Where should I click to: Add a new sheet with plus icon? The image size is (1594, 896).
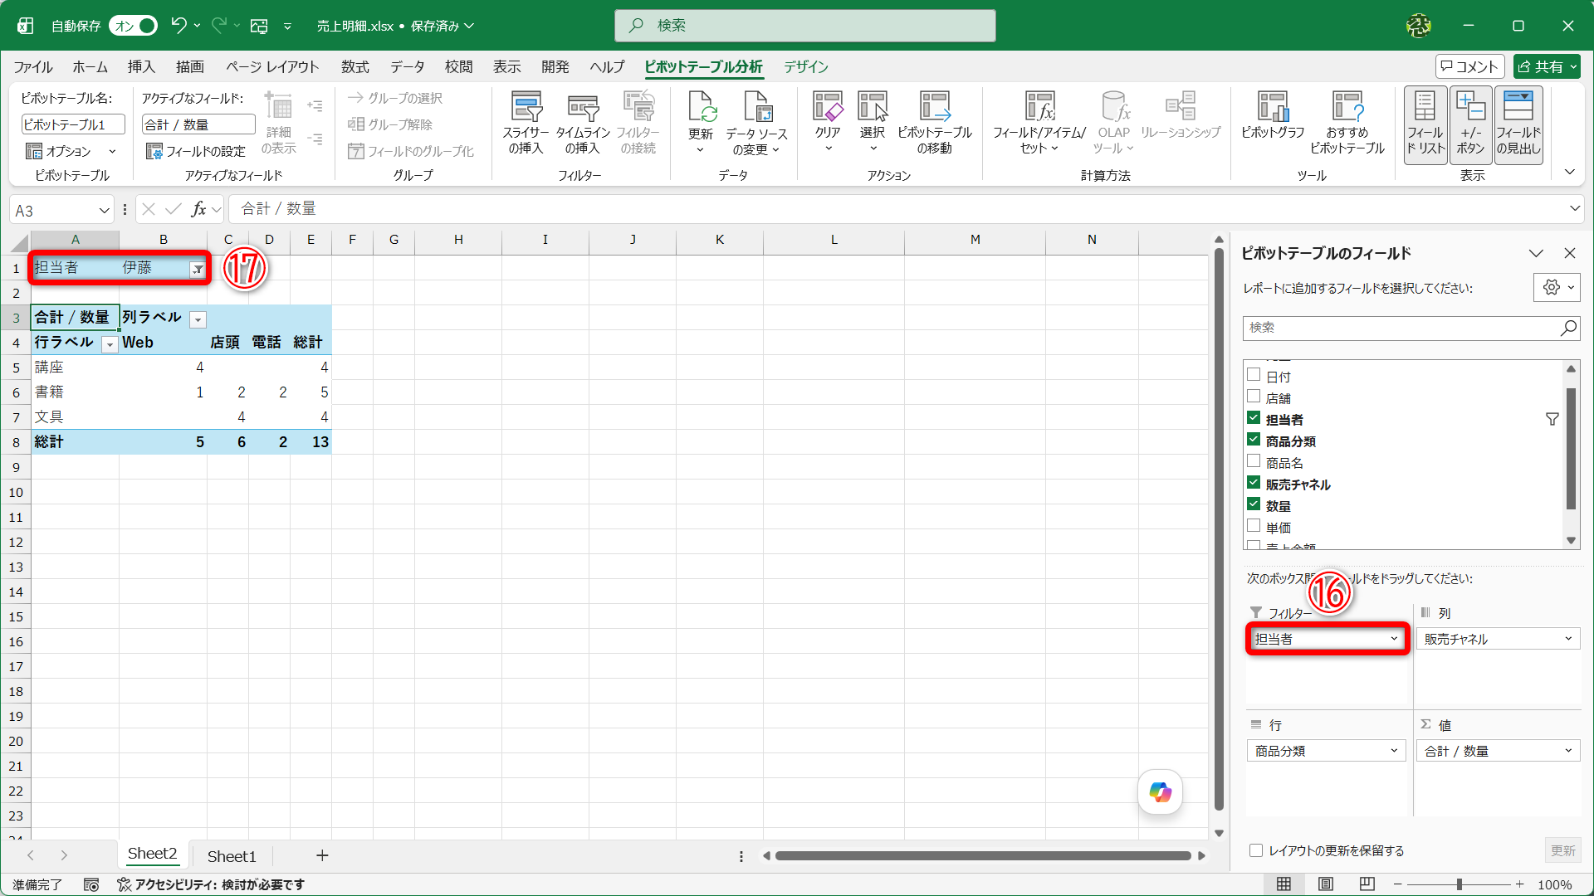[322, 855]
